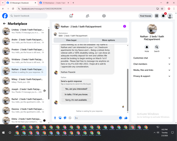Go back with the Marketplace arrow
Screen dimensions: 177x141
click(x=4, y=24)
